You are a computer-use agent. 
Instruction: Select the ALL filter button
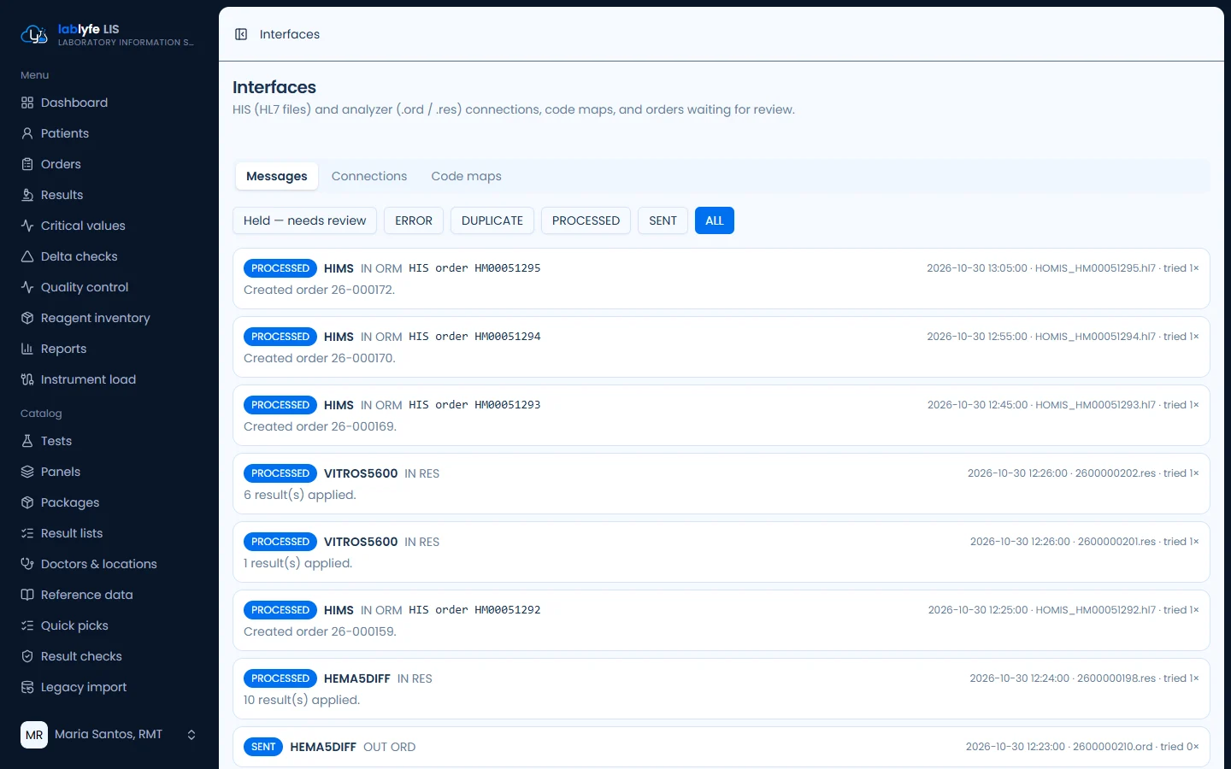tap(715, 220)
